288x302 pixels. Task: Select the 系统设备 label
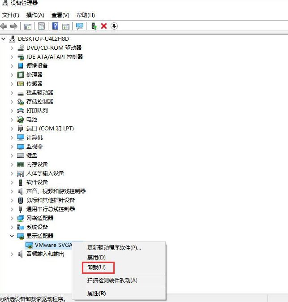tap(37, 227)
